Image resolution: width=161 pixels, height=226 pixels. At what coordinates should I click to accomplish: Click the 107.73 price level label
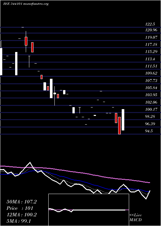pos(151,81)
